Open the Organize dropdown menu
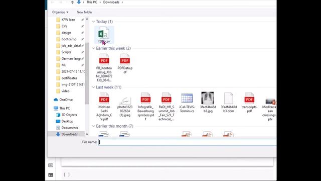The width and height of the screenshot is (321, 181). pyautogui.click(x=60, y=12)
